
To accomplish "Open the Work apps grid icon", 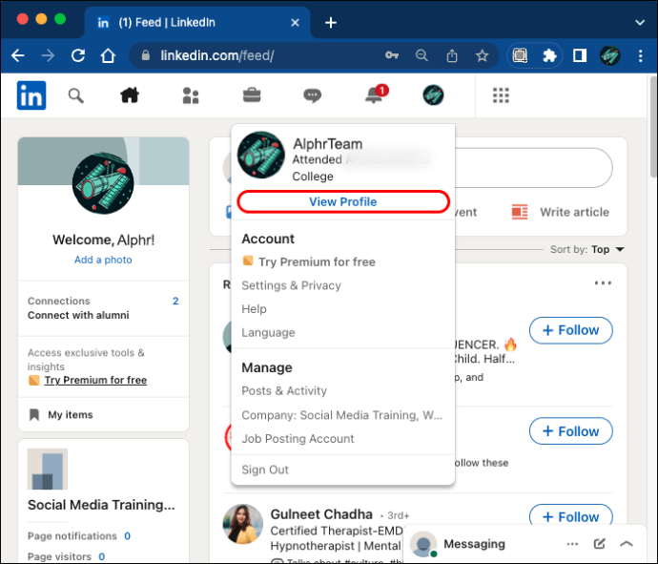I will 501,95.
